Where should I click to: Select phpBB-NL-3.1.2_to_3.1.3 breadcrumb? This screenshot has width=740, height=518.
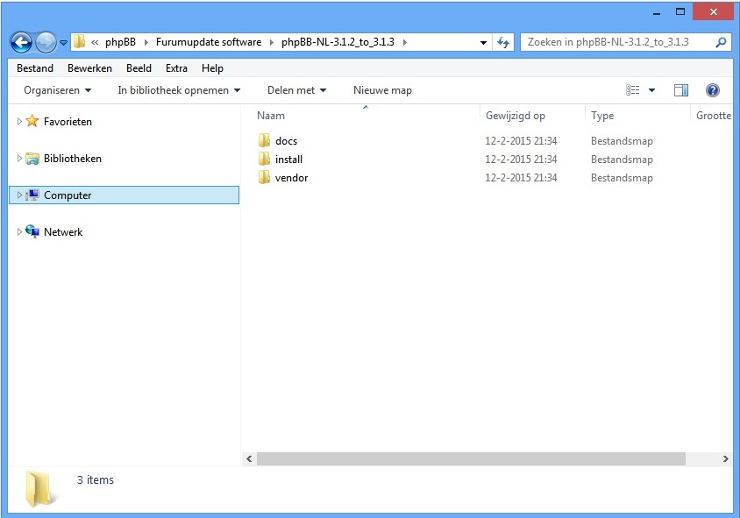(x=338, y=42)
